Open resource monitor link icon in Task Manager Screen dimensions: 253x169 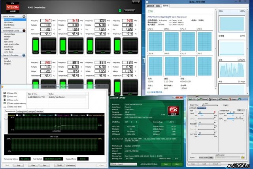click(148, 92)
